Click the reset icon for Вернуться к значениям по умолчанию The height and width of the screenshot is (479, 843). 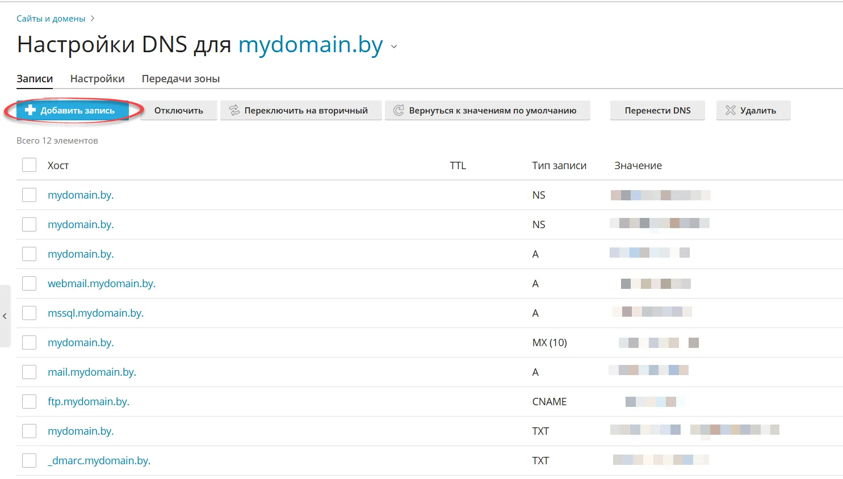(x=399, y=110)
